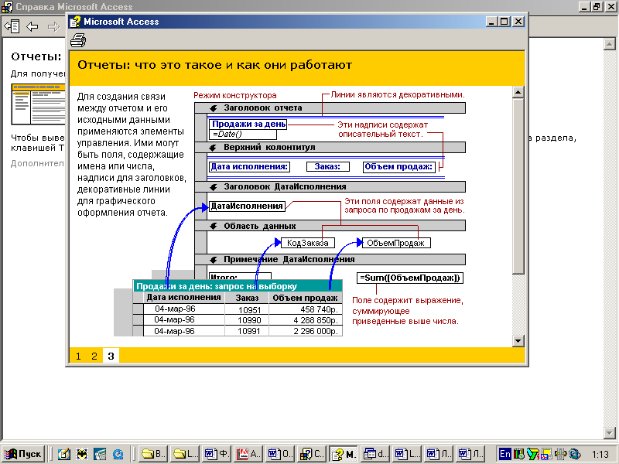Click the tray icon with small windows

click(x=547, y=454)
